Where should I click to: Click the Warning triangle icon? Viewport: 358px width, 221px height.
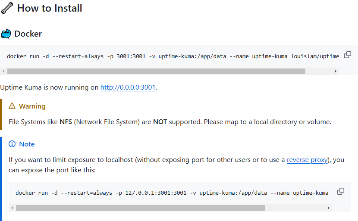[x=12, y=106]
